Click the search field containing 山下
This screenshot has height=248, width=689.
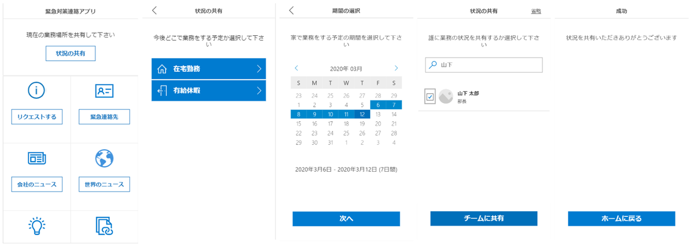[x=484, y=65]
